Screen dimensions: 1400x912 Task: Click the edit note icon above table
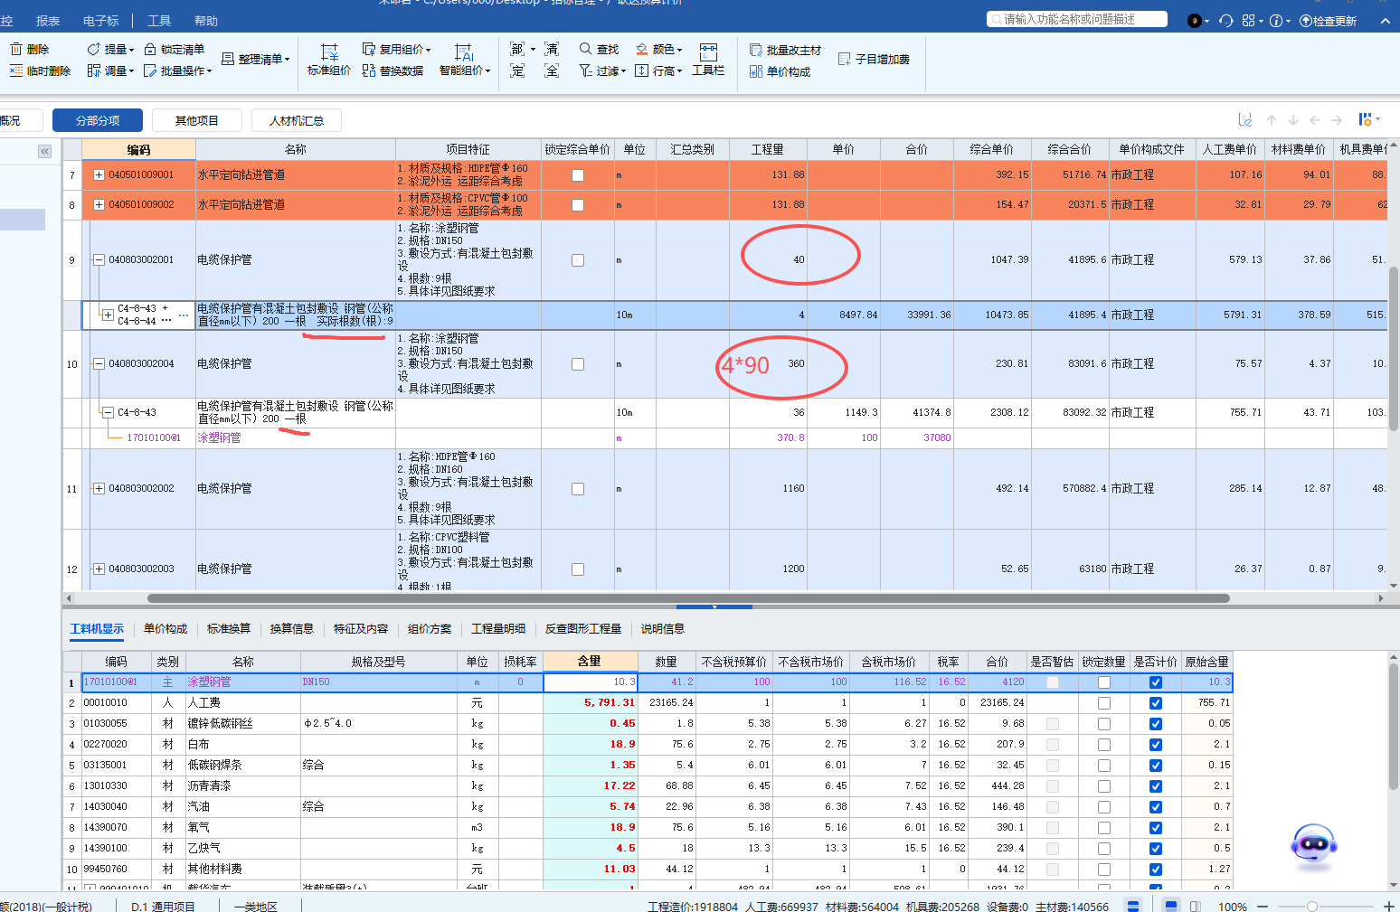click(1245, 119)
